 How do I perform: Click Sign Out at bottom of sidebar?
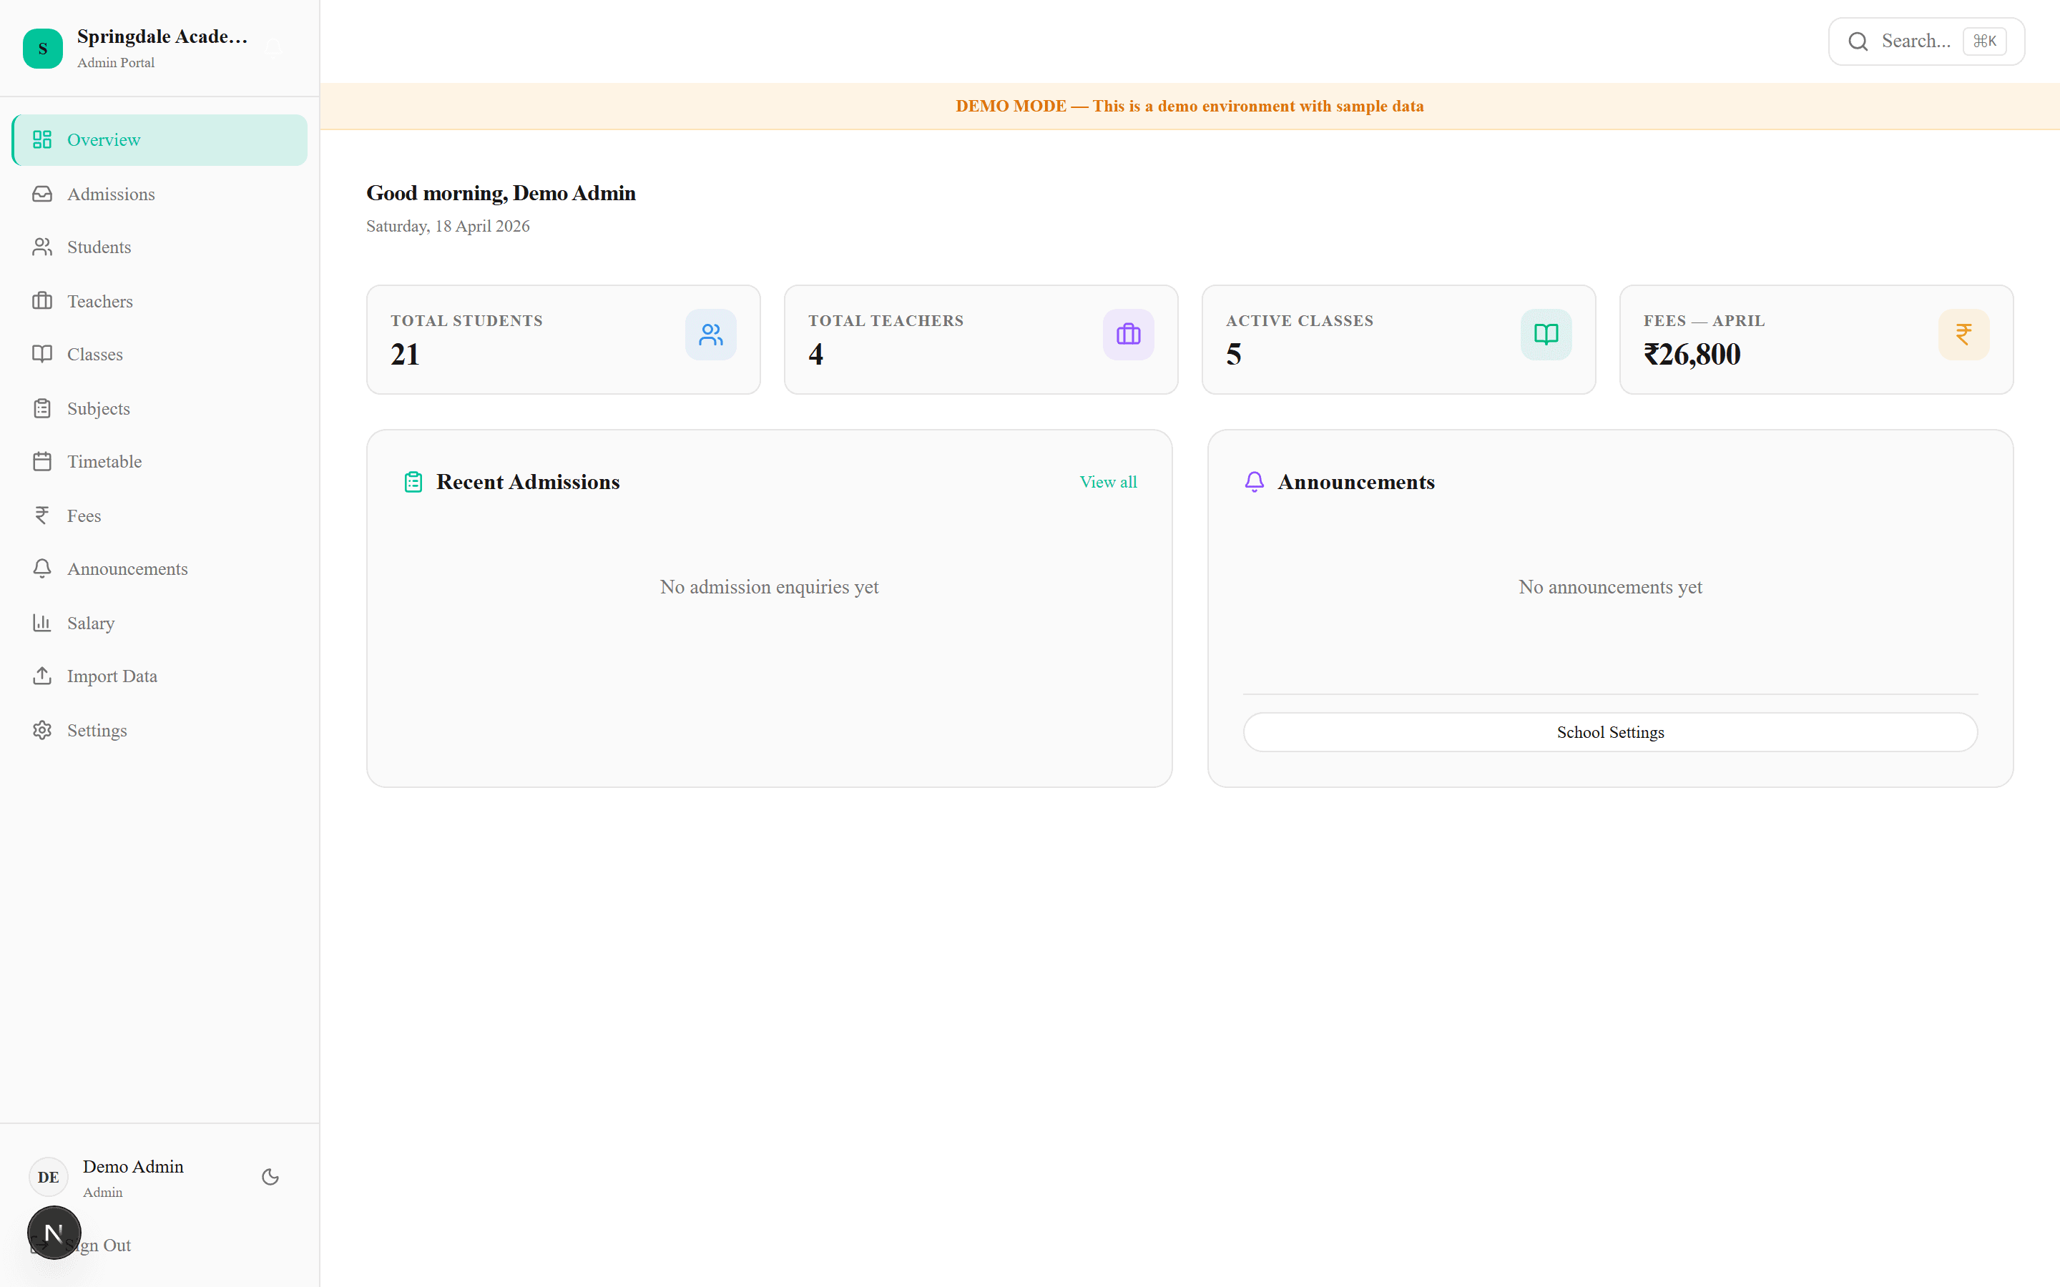click(x=98, y=1244)
